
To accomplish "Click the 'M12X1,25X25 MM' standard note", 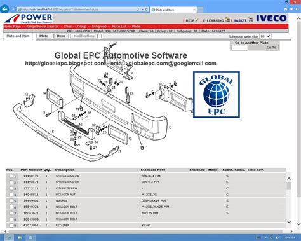I will point(155,207).
